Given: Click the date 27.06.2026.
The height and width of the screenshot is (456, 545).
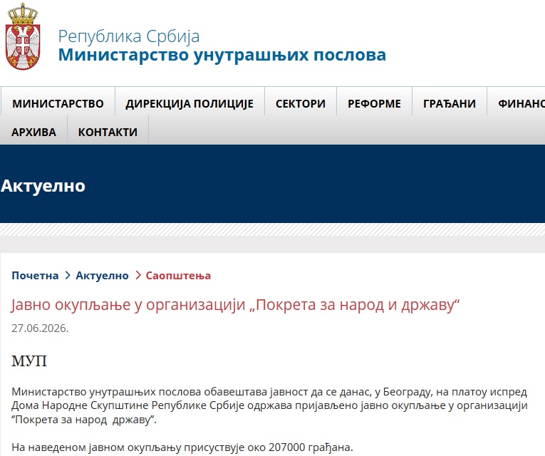Looking at the screenshot, I should [x=40, y=328].
